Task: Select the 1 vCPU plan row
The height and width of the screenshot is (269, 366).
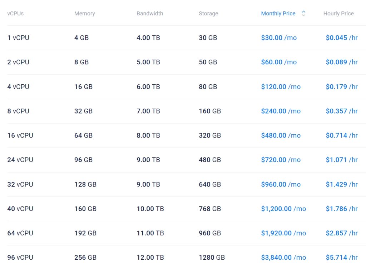Action: coord(18,38)
